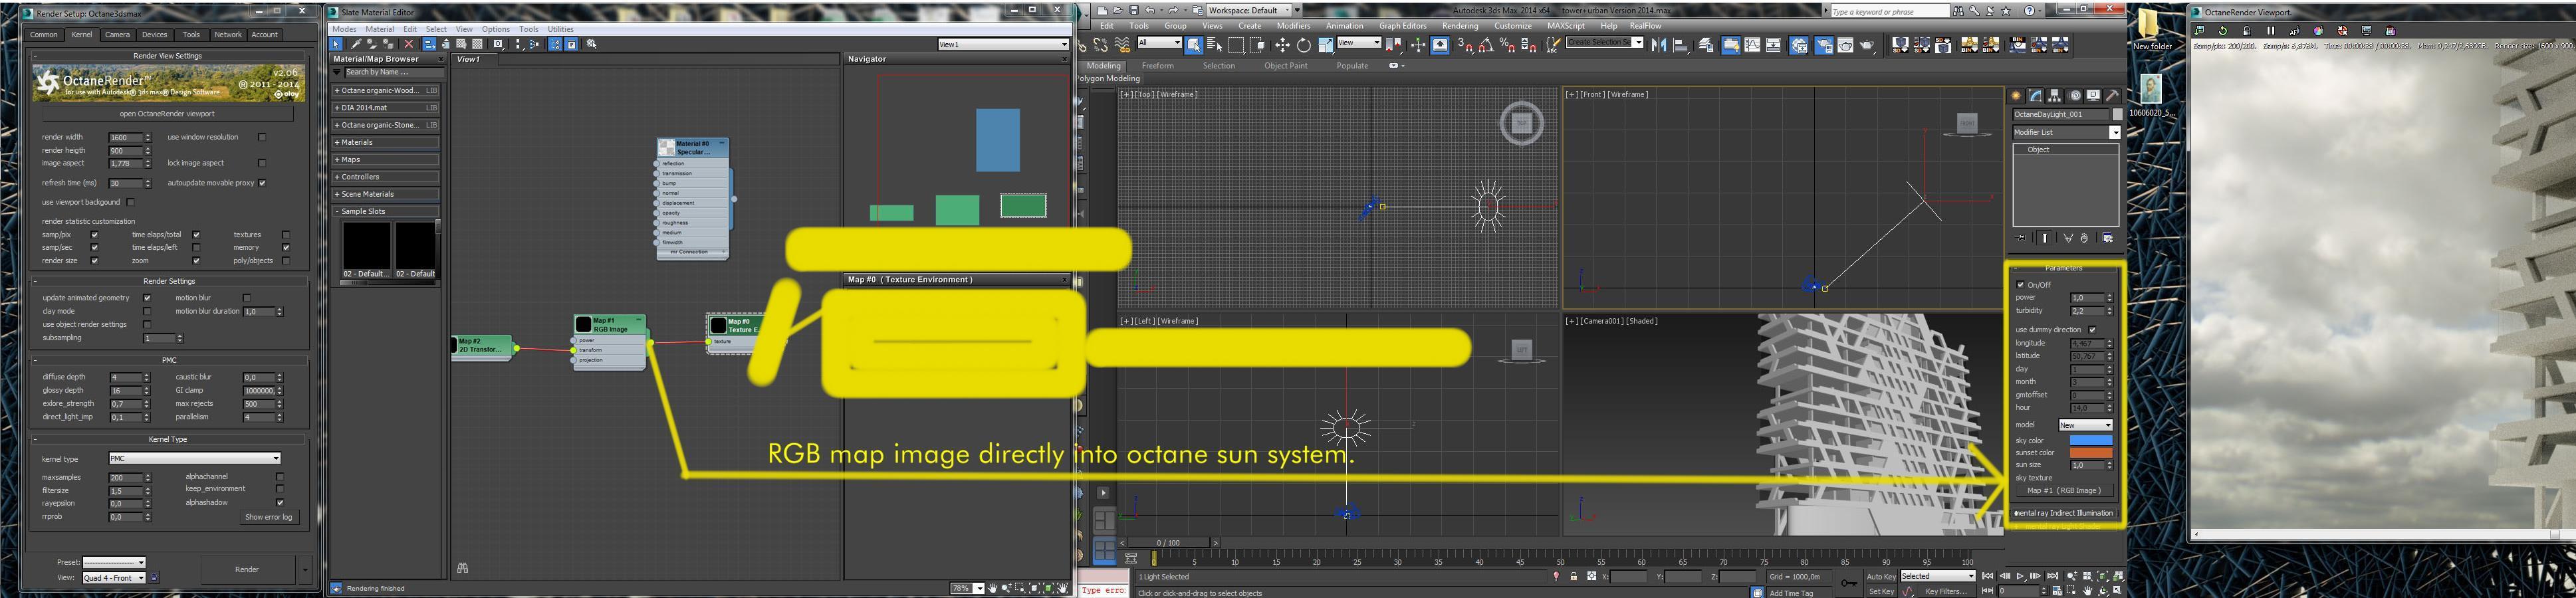Click open OctaneRender viewport button
The width and height of the screenshot is (2576, 598).
point(167,114)
